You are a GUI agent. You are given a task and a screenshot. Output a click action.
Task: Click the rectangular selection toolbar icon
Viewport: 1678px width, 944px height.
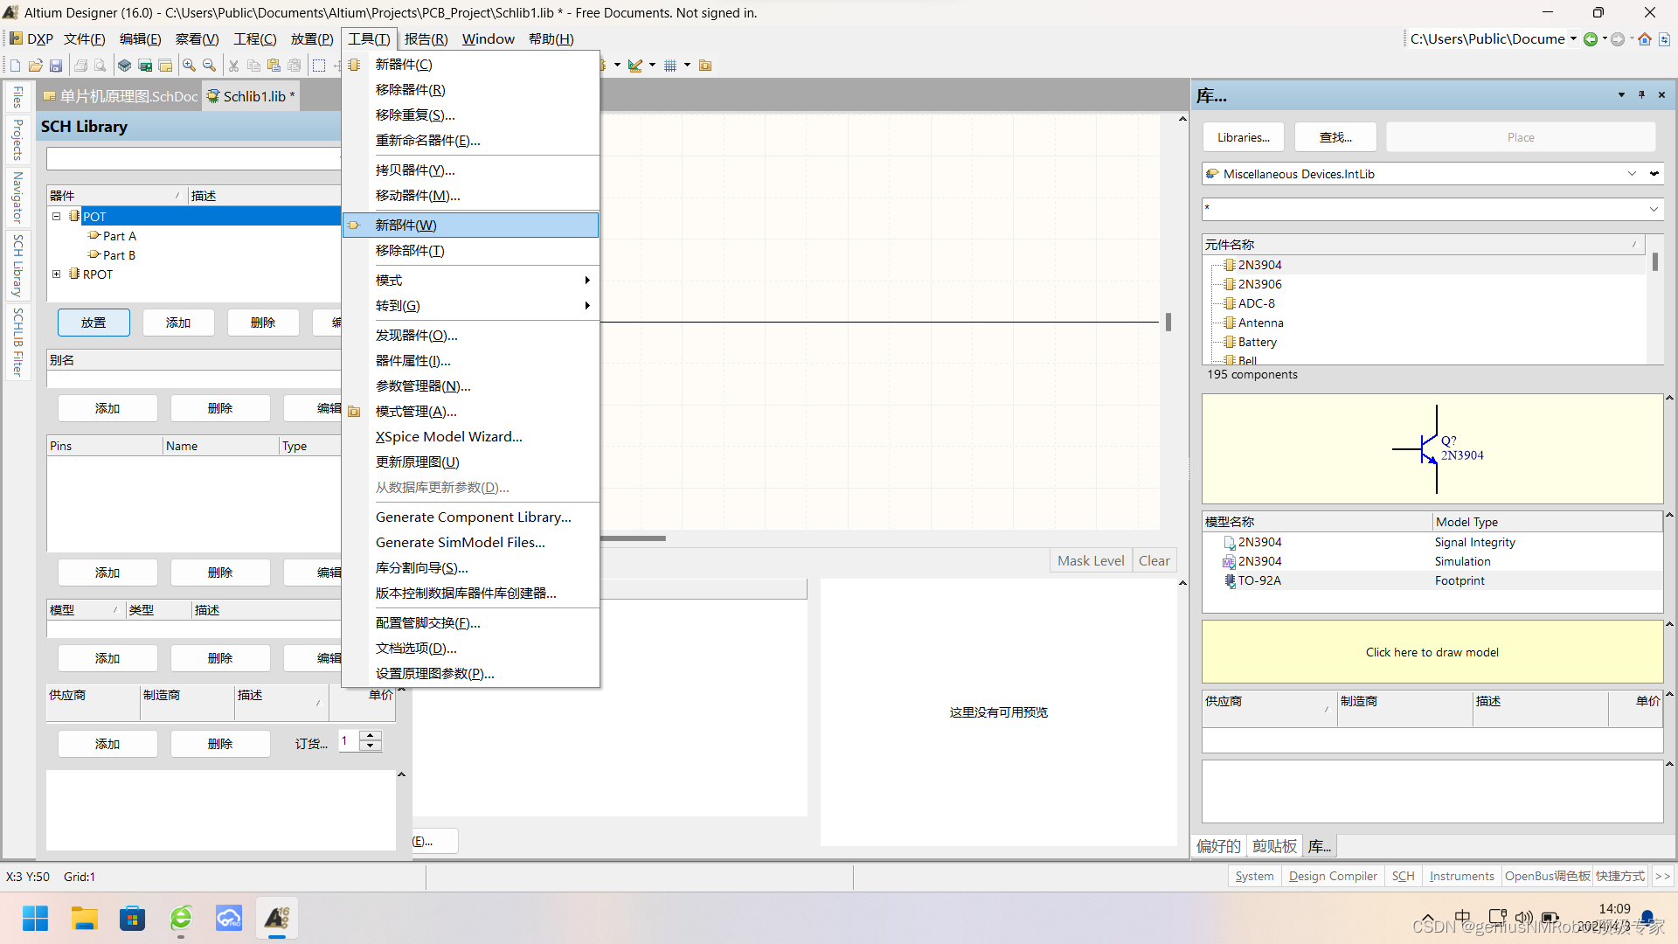(x=318, y=66)
